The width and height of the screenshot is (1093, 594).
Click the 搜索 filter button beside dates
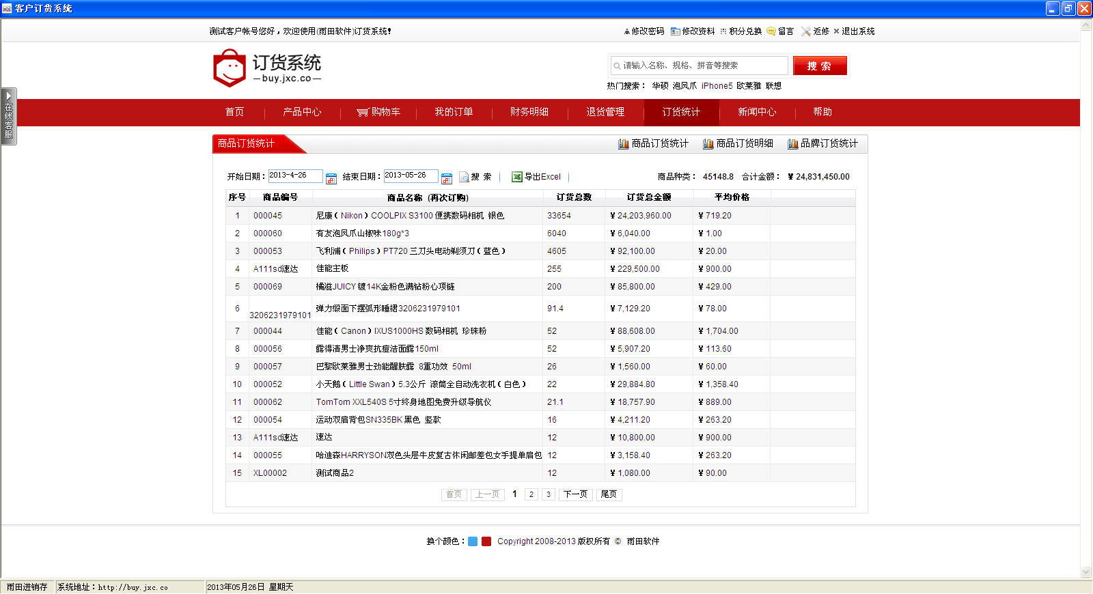coord(475,177)
